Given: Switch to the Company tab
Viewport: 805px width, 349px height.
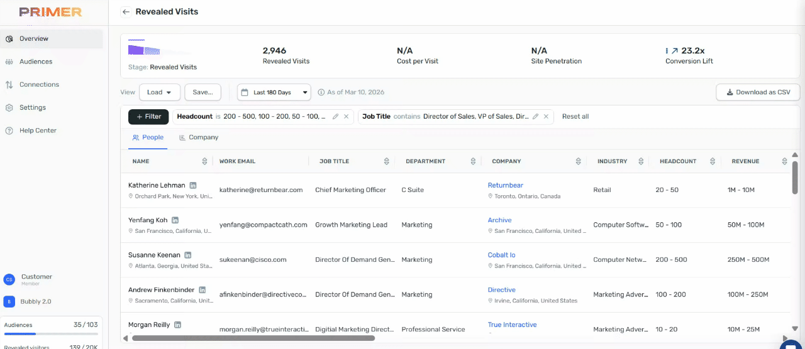Looking at the screenshot, I should (199, 137).
